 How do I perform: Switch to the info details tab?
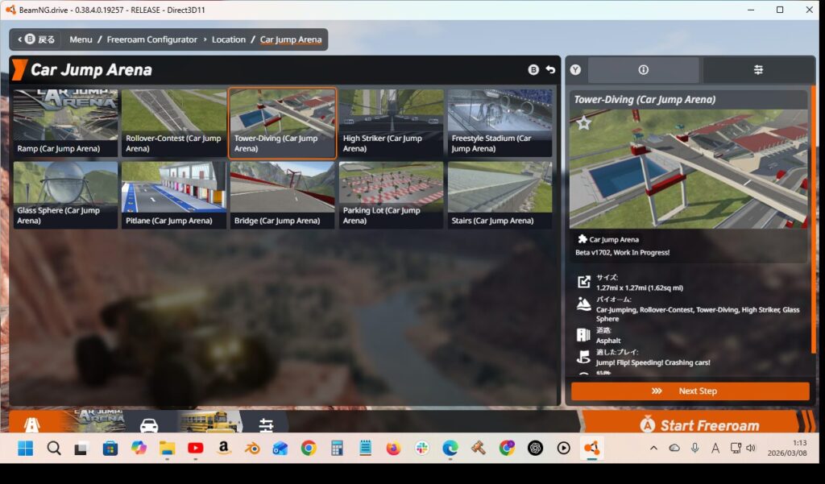(643, 70)
